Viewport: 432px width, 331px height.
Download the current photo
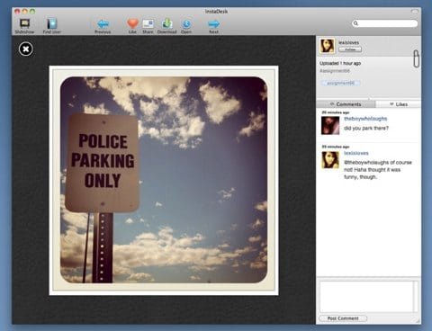pyautogui.click(x=166, y=26)
